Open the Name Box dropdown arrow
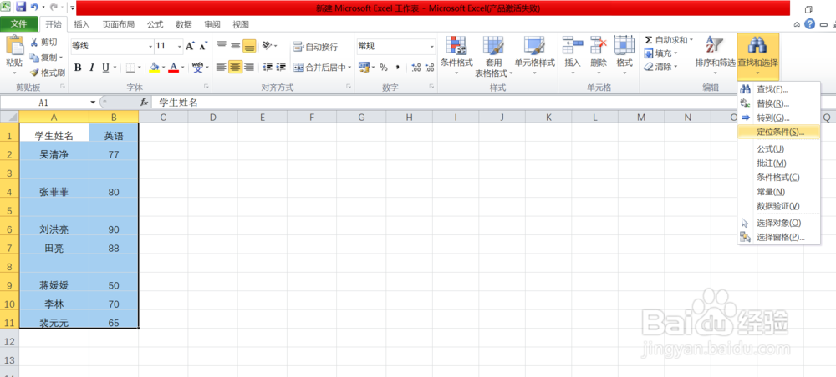The width and height of the screenshot is (836, 377). pos(94,102)
